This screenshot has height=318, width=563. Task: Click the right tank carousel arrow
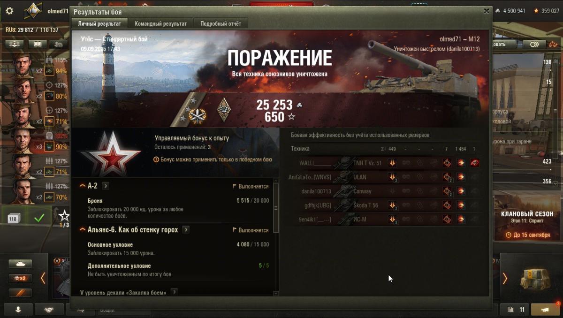[x=505, y=279]
